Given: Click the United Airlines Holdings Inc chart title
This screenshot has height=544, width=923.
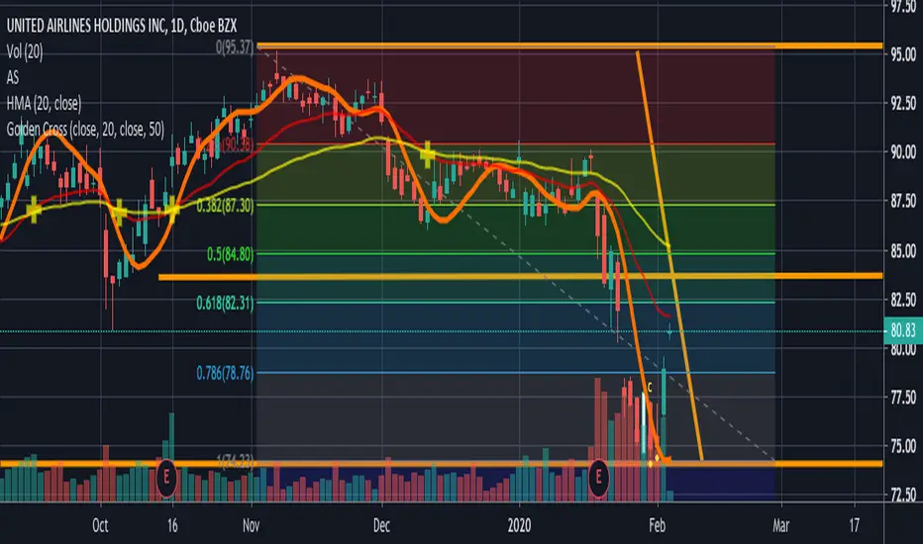Looking at the screenshot, I should [121, 26].
